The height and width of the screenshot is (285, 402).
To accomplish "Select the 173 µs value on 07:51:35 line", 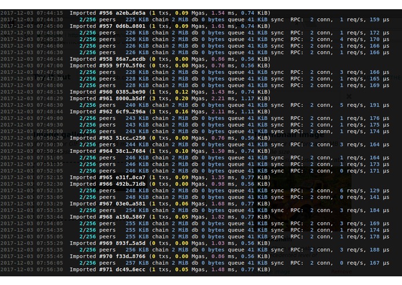I will 379,164.
